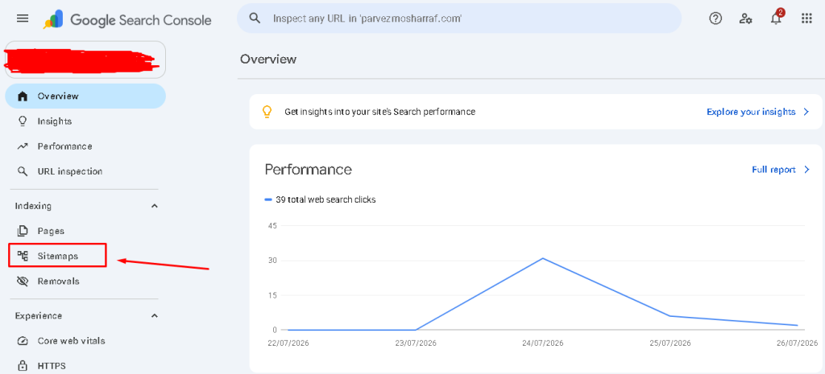
Task: Click the 25/07/2026 axis date label
Action: tap(670, 343)
